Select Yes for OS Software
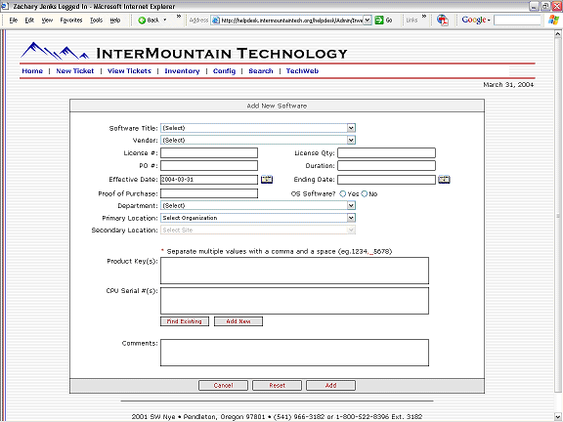 click(343, 193)
